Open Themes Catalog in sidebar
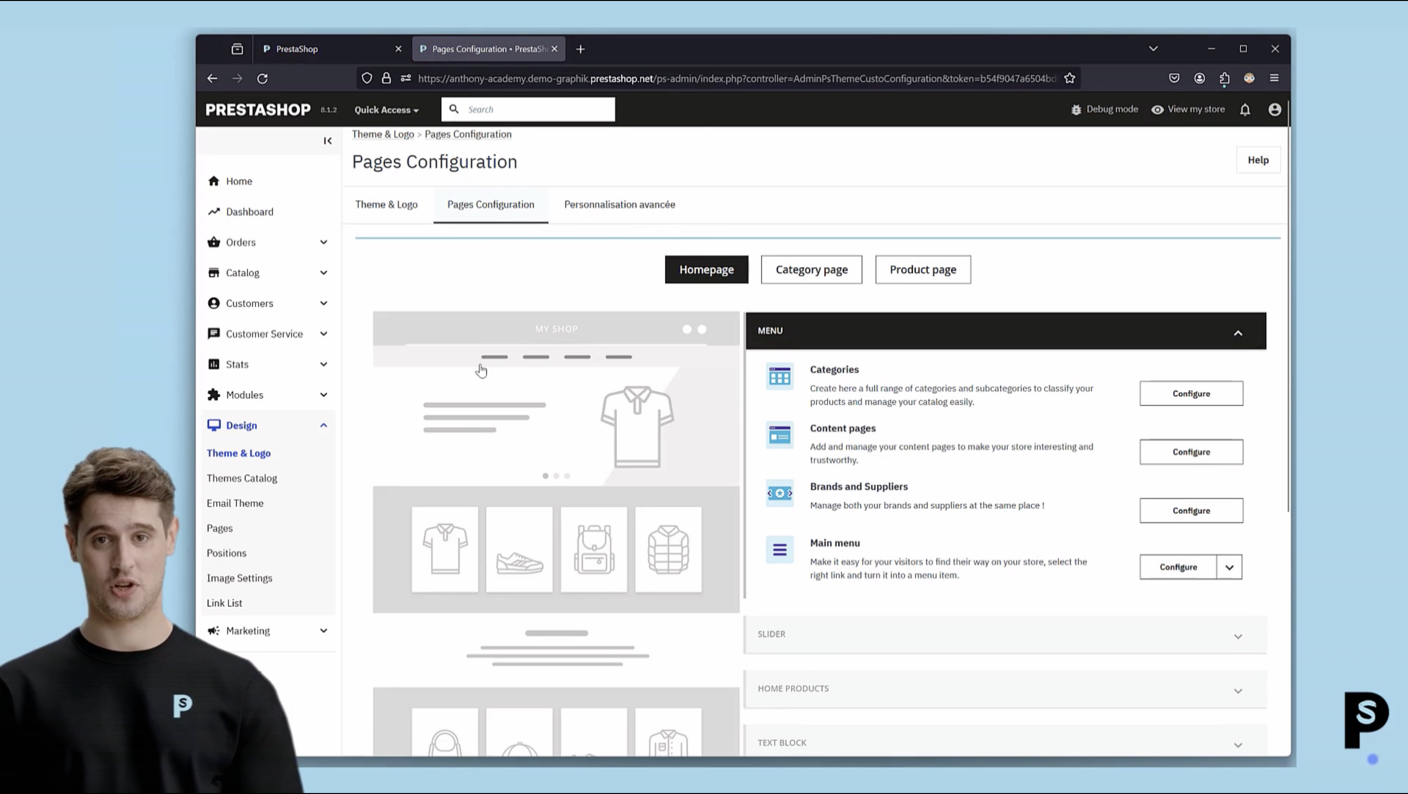Image resolution: width=1408 pixels, height=794 pixels. tap(242, 478)
